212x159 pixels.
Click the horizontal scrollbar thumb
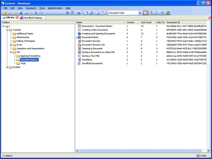(x=140, y=151)
